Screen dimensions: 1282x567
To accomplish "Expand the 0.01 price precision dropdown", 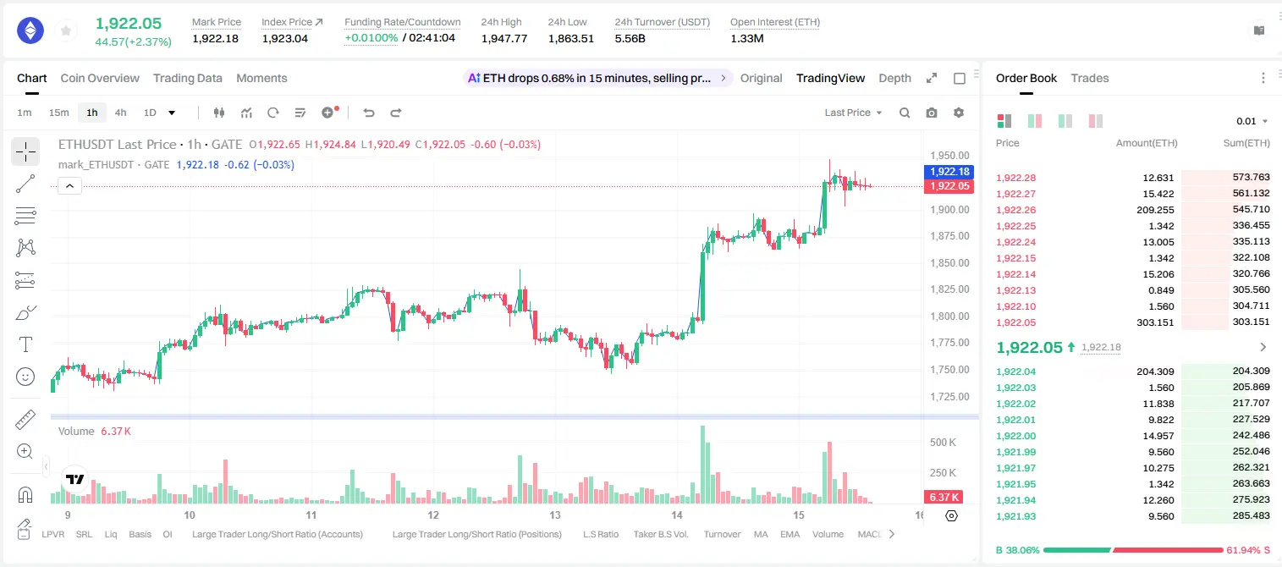I will tap(1252, 121).
